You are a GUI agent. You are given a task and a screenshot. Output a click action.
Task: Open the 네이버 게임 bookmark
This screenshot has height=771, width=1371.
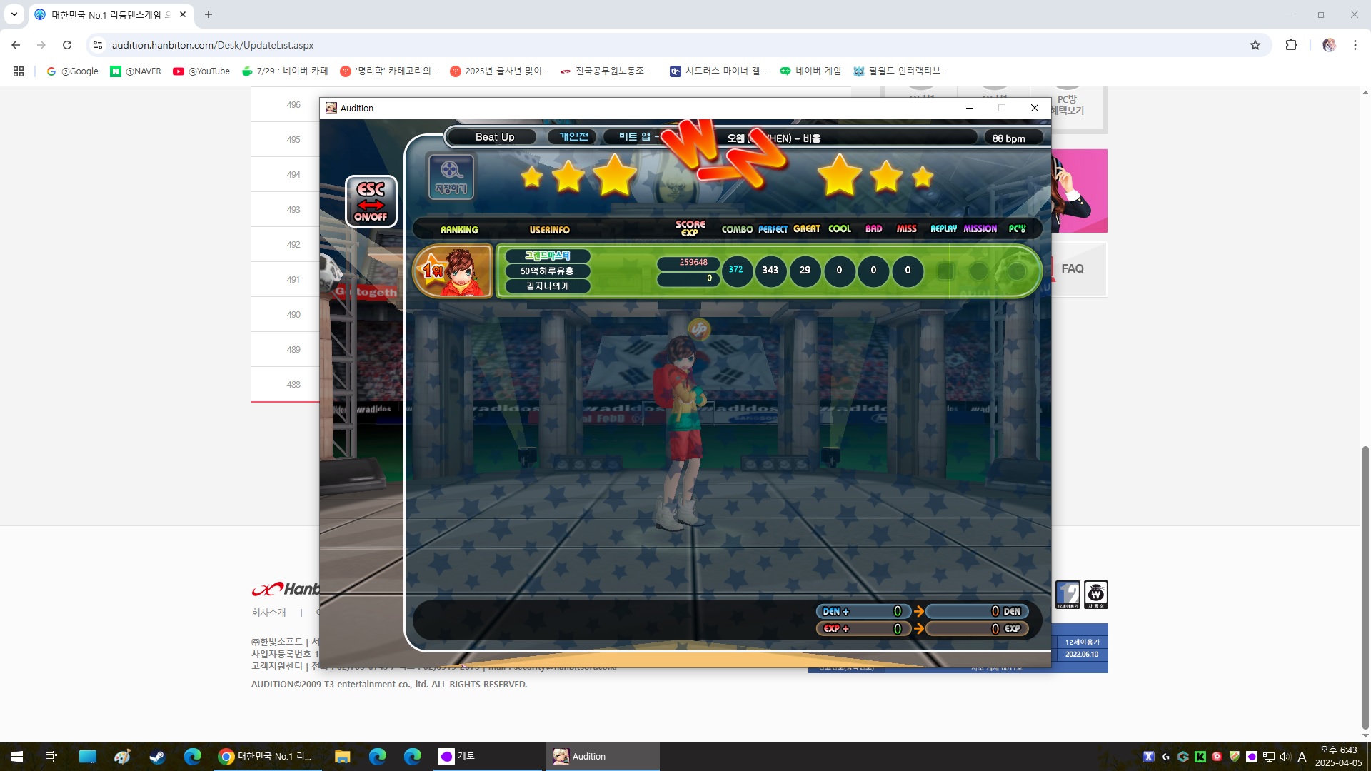click(810, 71)
